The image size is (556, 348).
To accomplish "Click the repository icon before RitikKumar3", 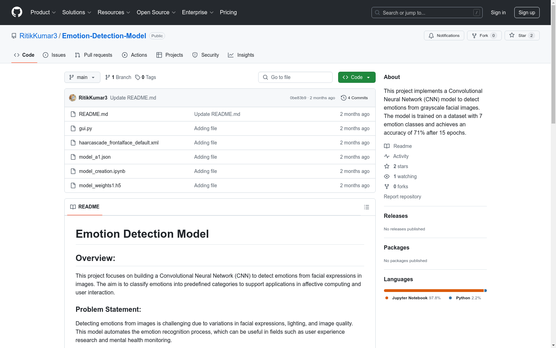I will (14, 36).
